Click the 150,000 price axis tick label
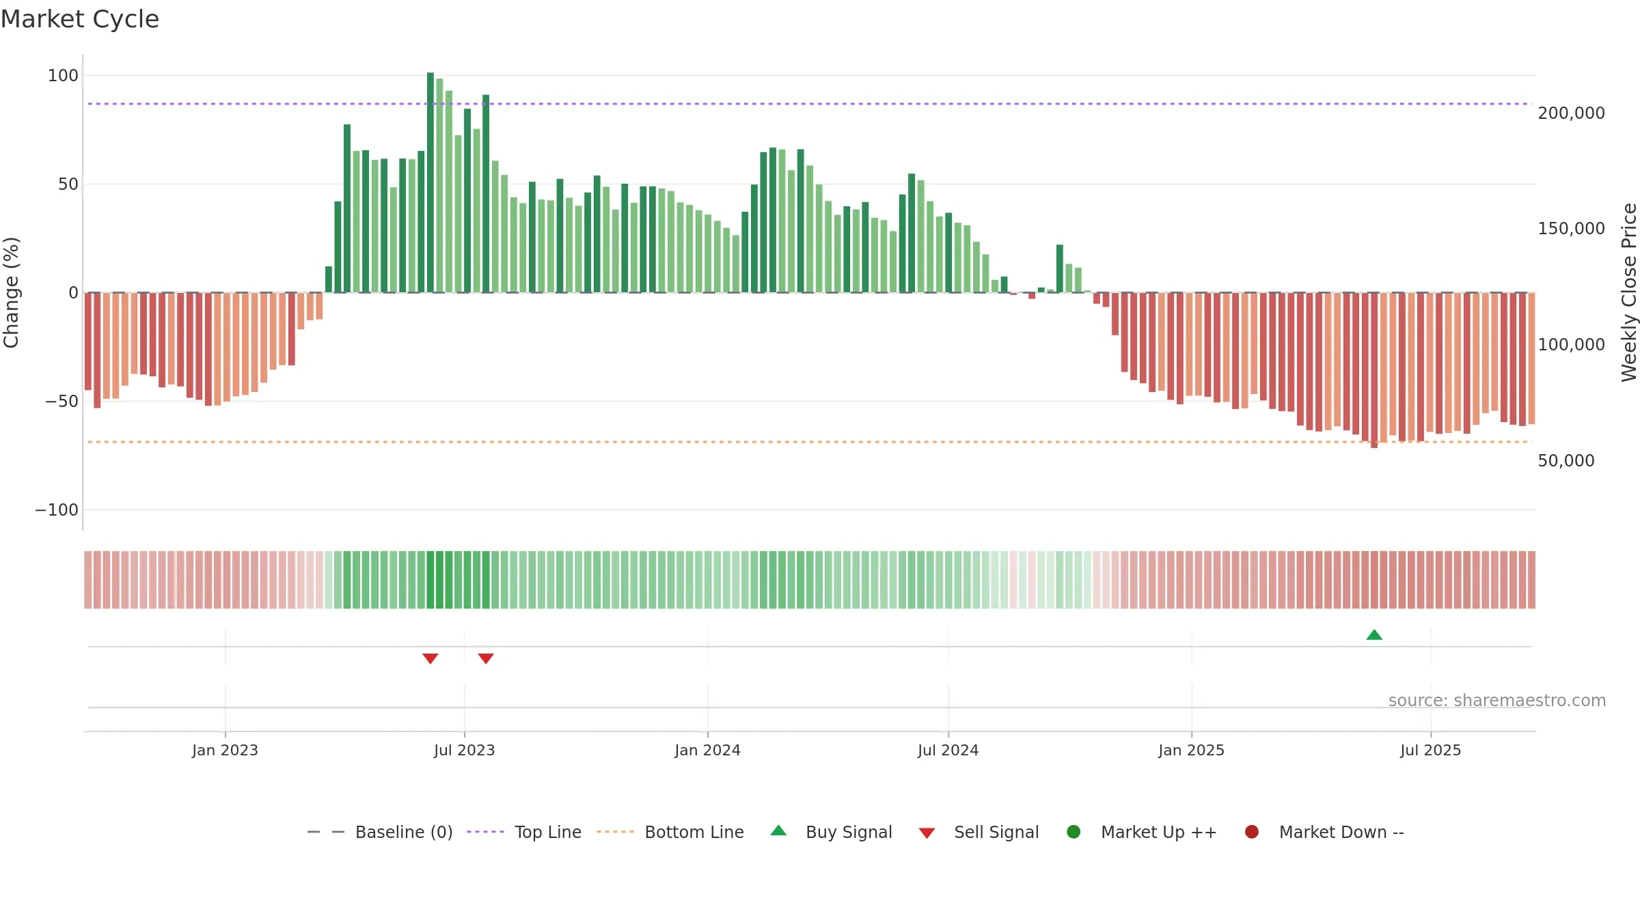Image resolution: width=1640 pixels, height=922 pixels. coord(1571,229)
